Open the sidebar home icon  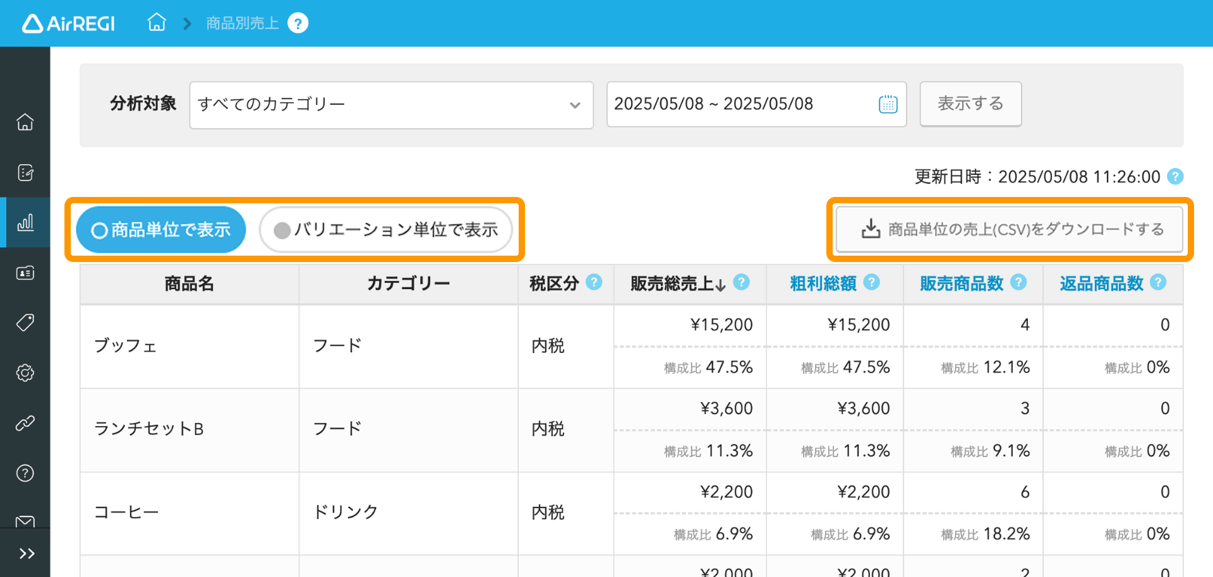(x=25, y=122)
